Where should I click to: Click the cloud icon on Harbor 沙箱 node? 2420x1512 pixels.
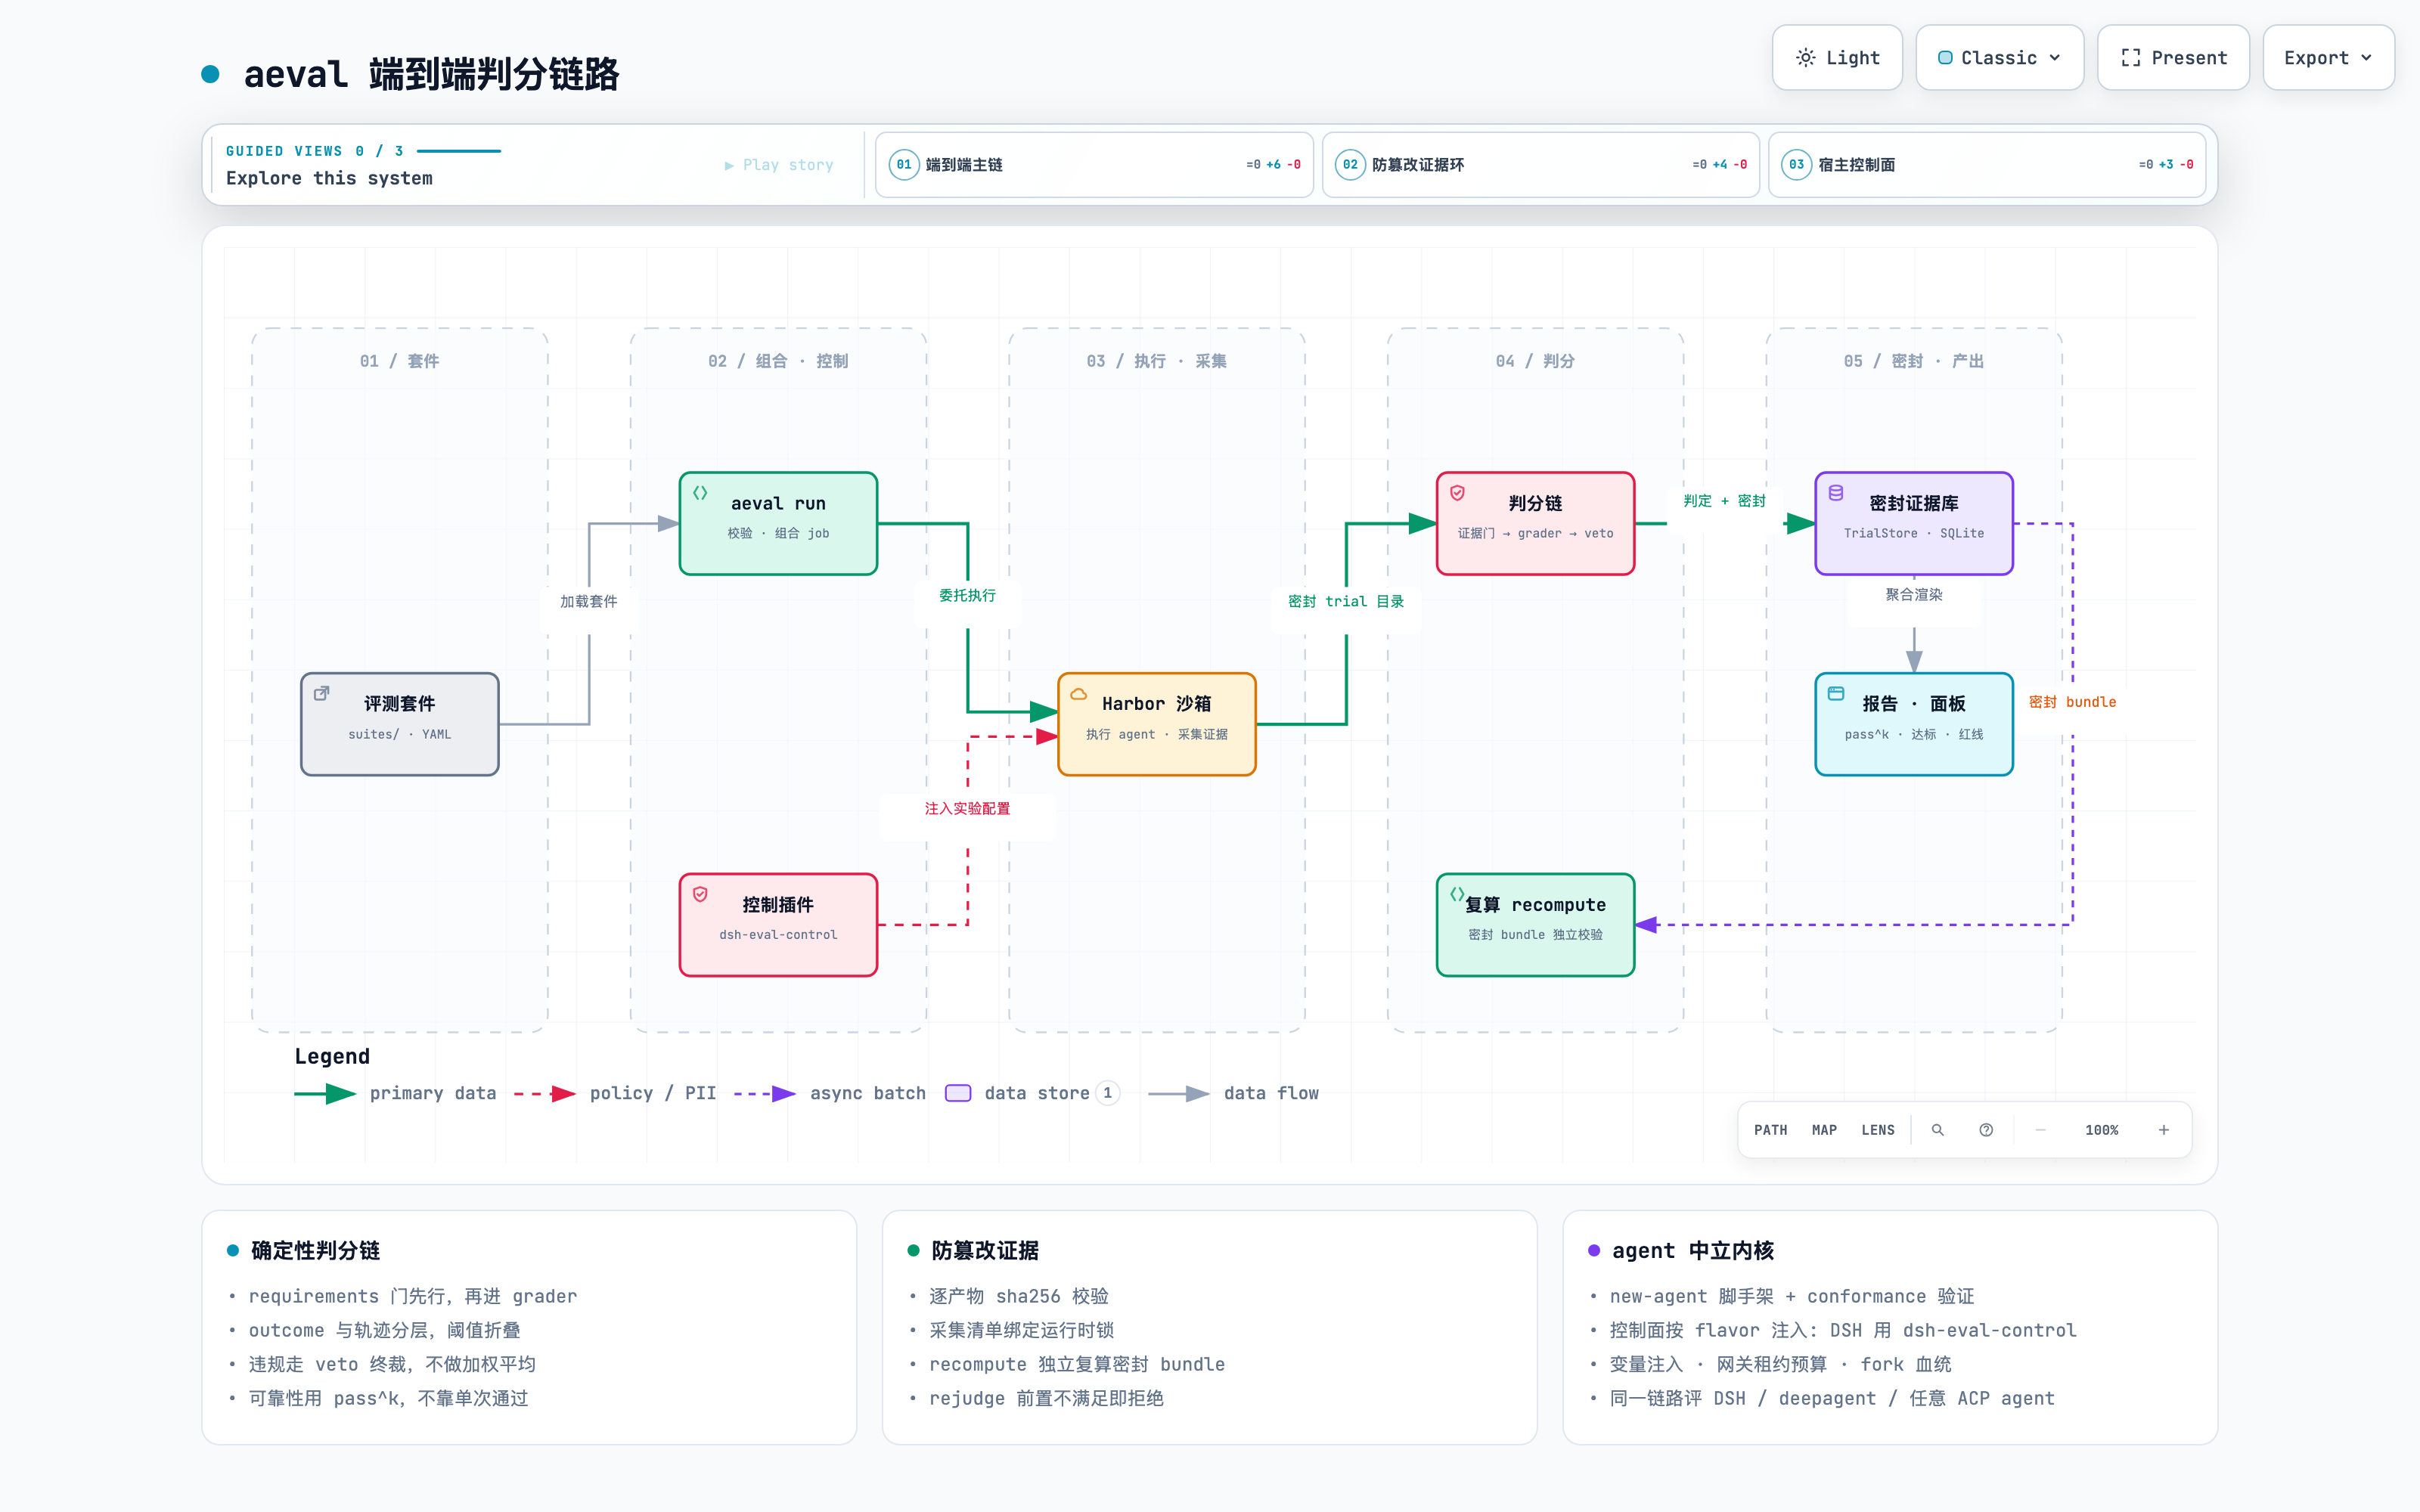pyautogui.click(x=1079, y=693)
